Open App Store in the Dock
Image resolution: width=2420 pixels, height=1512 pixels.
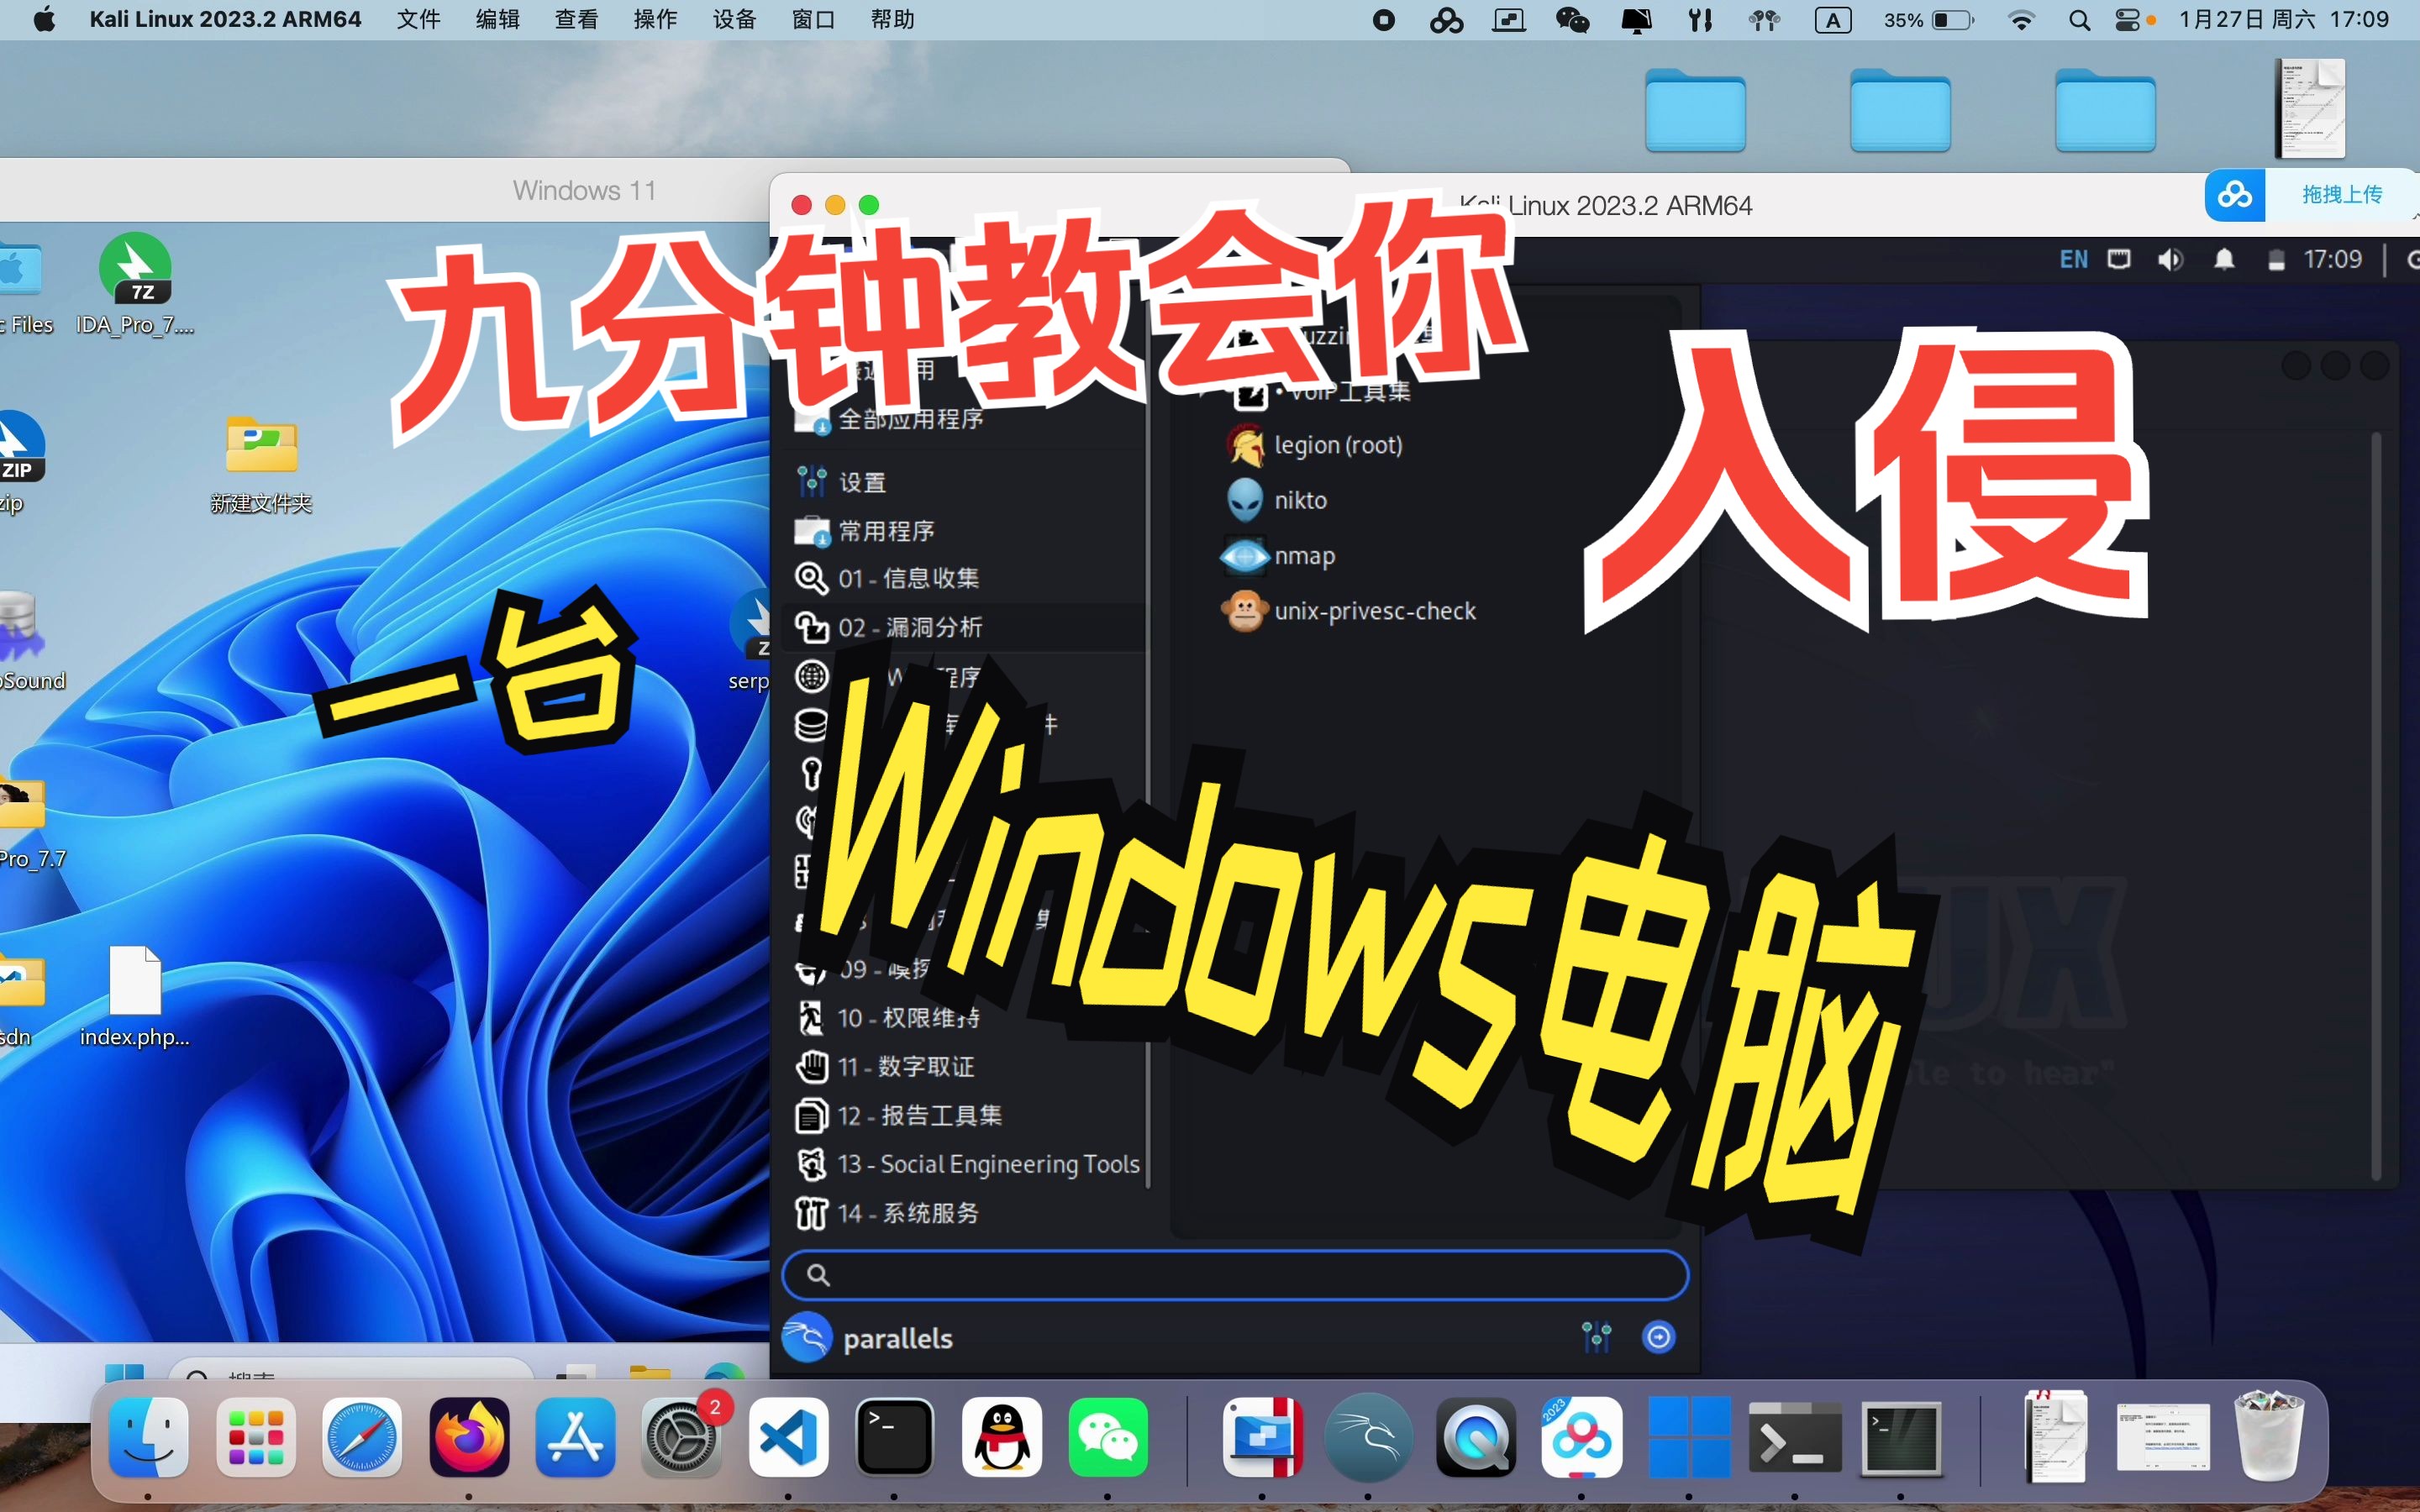(x=575, y=1438)
